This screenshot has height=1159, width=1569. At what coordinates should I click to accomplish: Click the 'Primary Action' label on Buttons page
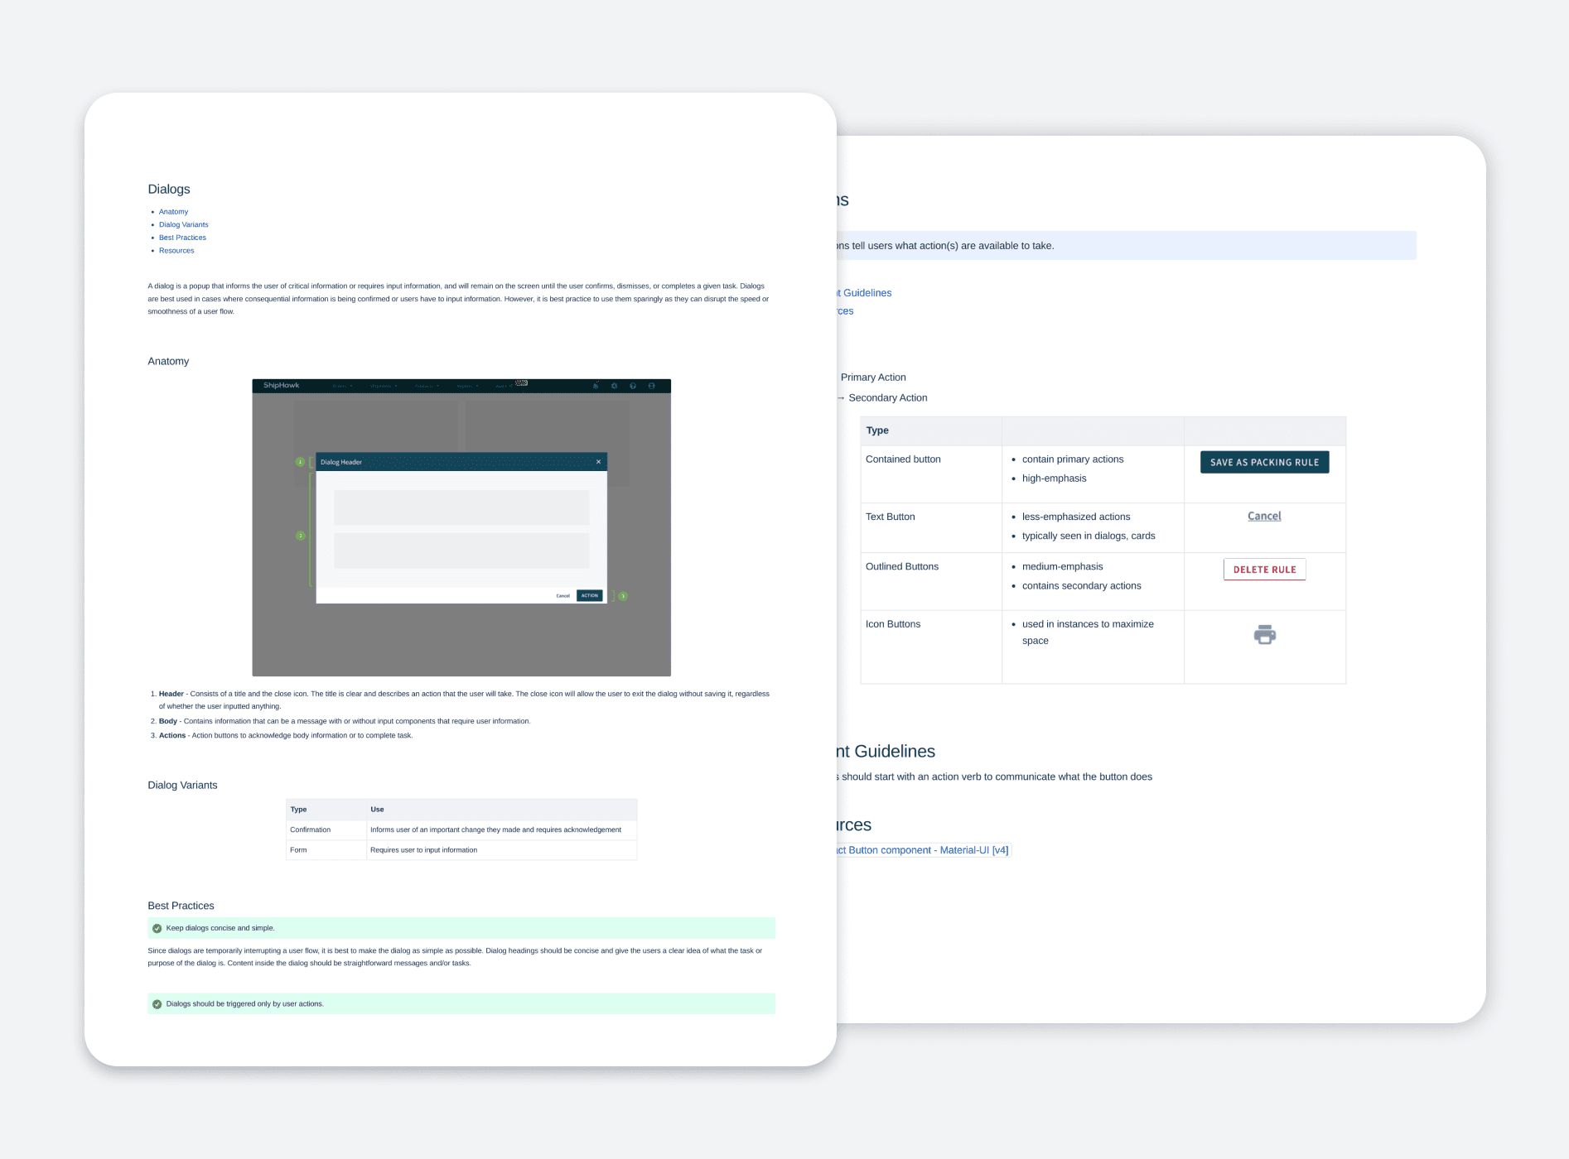873,378
